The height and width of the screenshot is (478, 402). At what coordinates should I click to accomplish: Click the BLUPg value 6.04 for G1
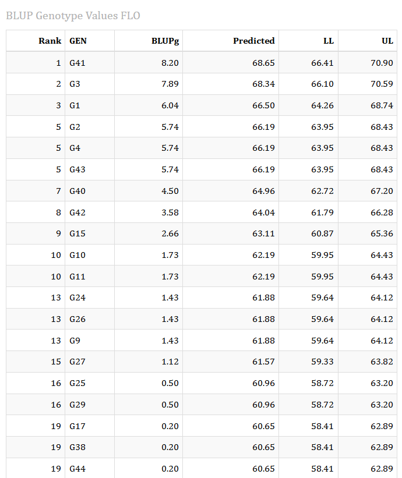170,105
